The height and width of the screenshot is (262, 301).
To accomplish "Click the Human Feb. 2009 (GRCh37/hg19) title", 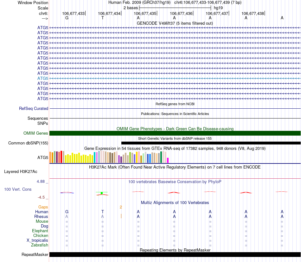I will click(x=139, y=3).
